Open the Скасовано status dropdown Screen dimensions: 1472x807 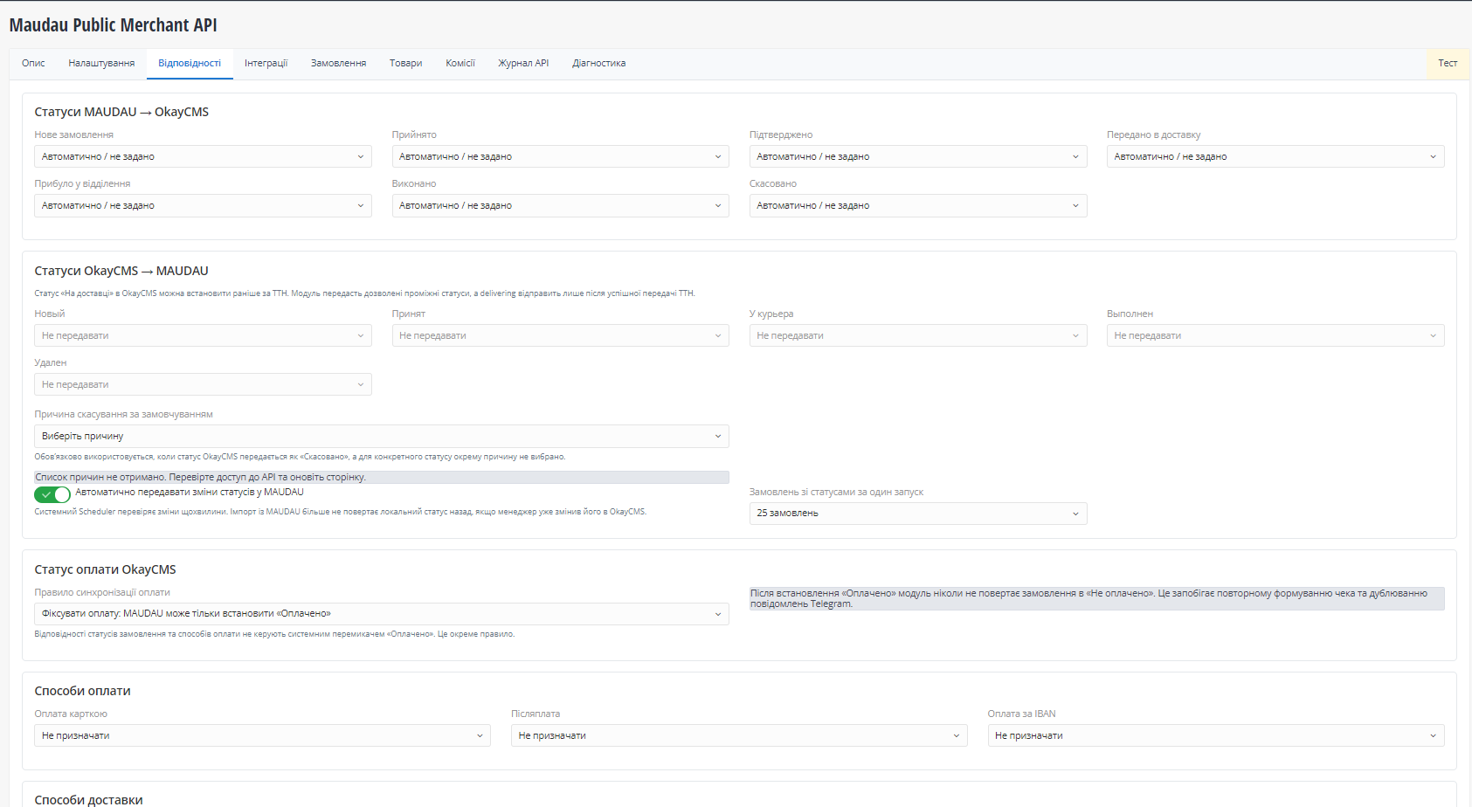918,205
